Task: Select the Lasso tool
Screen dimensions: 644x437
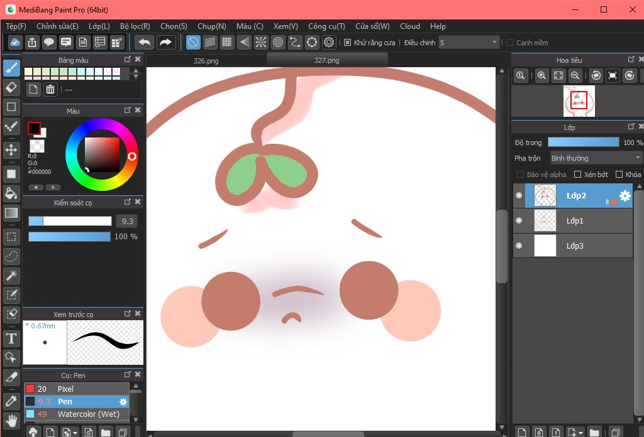Action: [11, 256]
